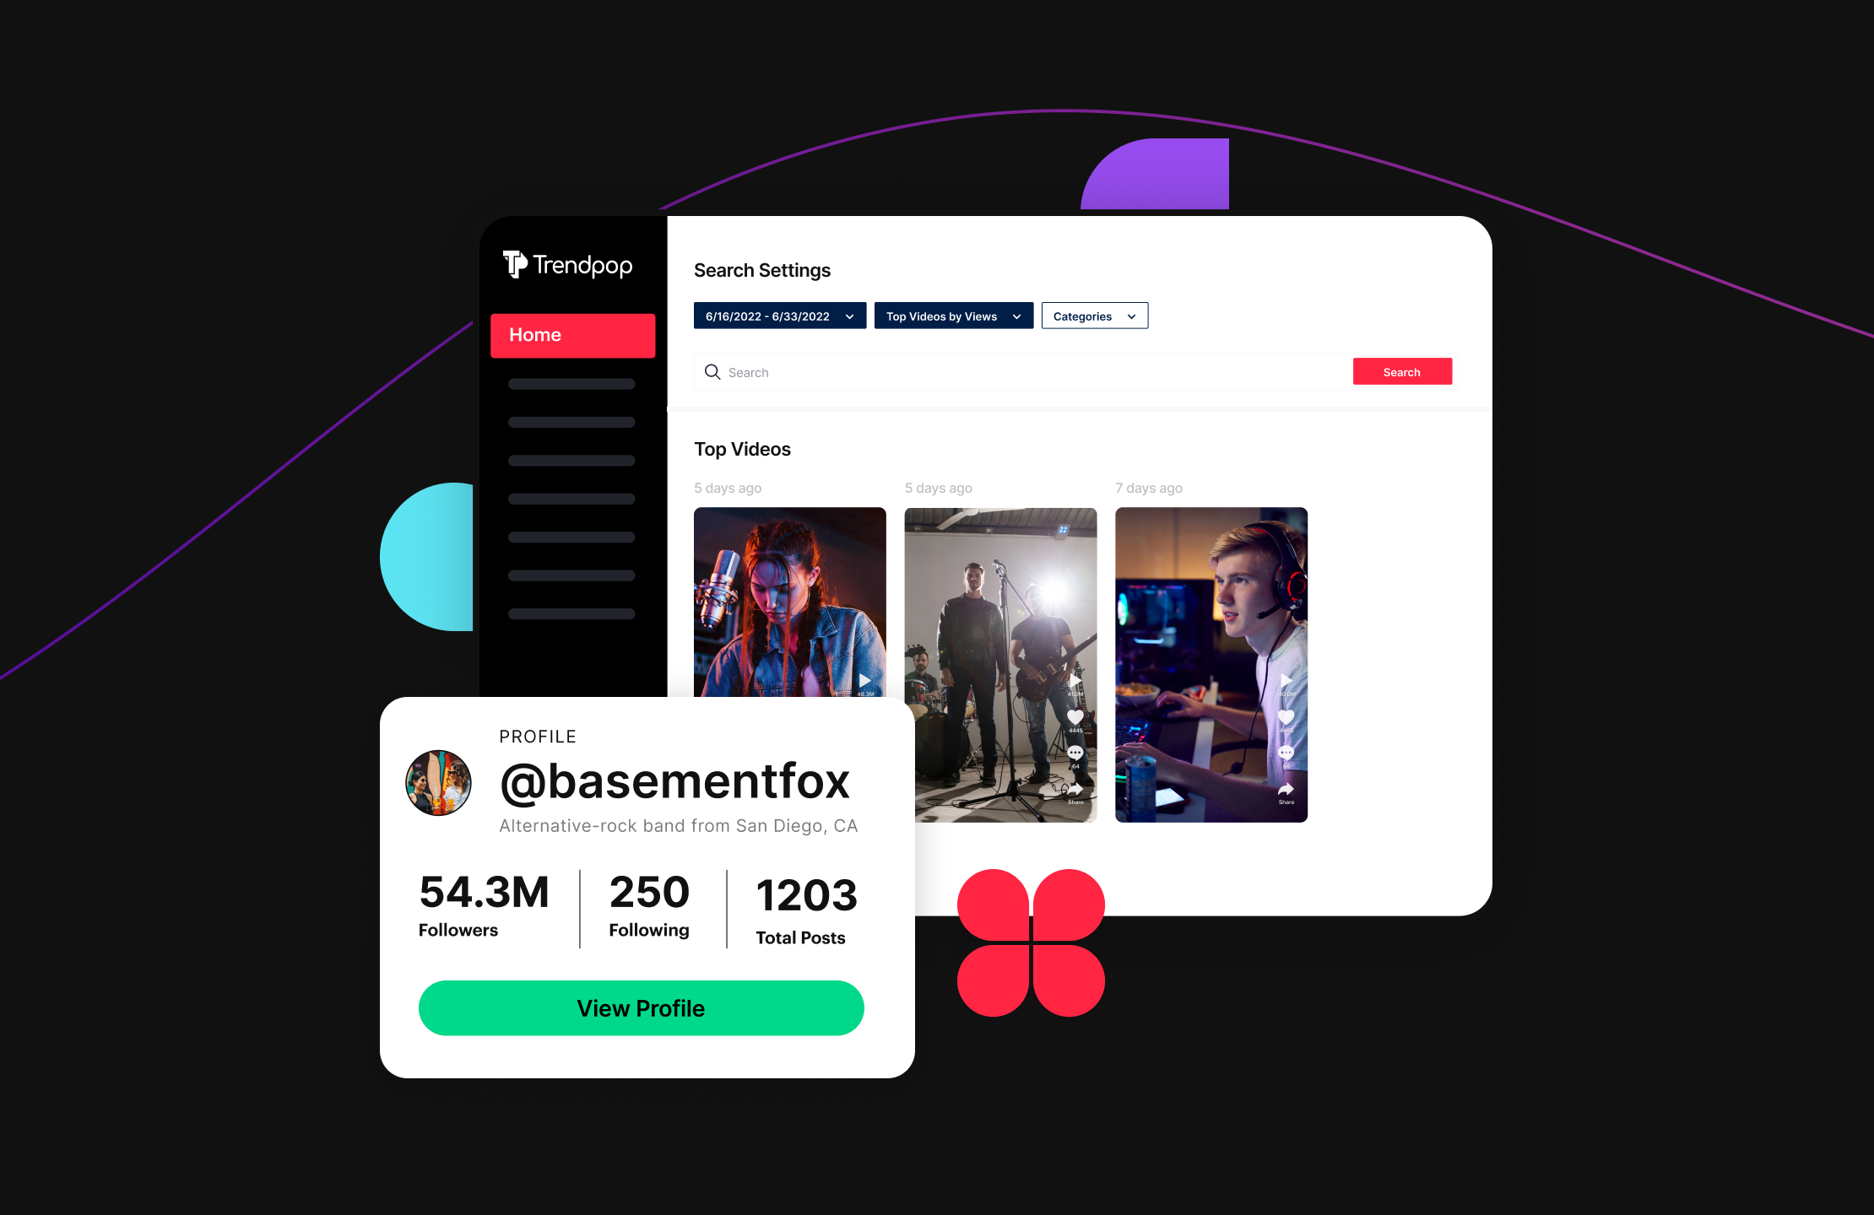Share the gamer video via the share icon
The width and height of the screenshot is (1874, 1215).
point(1286,789)
